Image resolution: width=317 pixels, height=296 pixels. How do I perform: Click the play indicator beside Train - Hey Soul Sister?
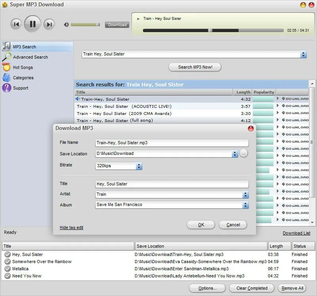click(x=138, y=19)
